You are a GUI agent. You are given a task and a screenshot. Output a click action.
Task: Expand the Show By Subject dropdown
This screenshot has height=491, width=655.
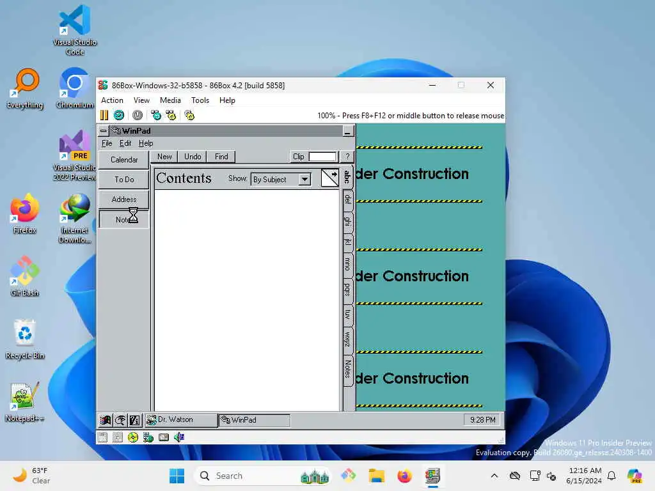[305, 180]
